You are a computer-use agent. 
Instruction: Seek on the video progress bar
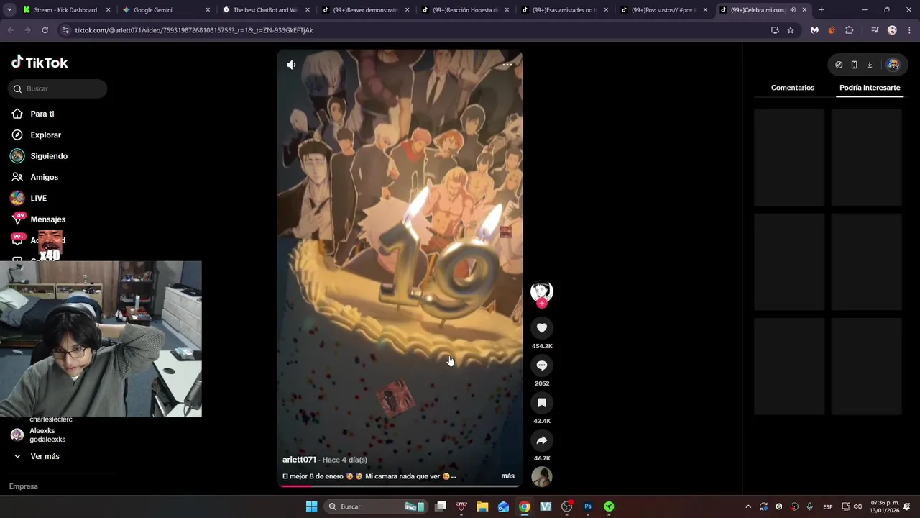point(400,486)
